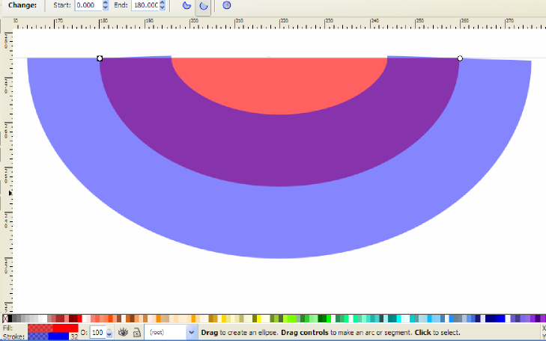Toggle current layer visibility eye icon

(123, 331)
